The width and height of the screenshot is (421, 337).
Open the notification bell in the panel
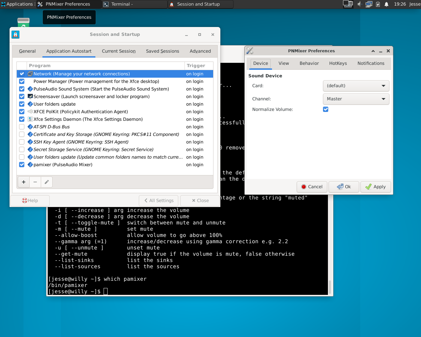click(386, 4)
